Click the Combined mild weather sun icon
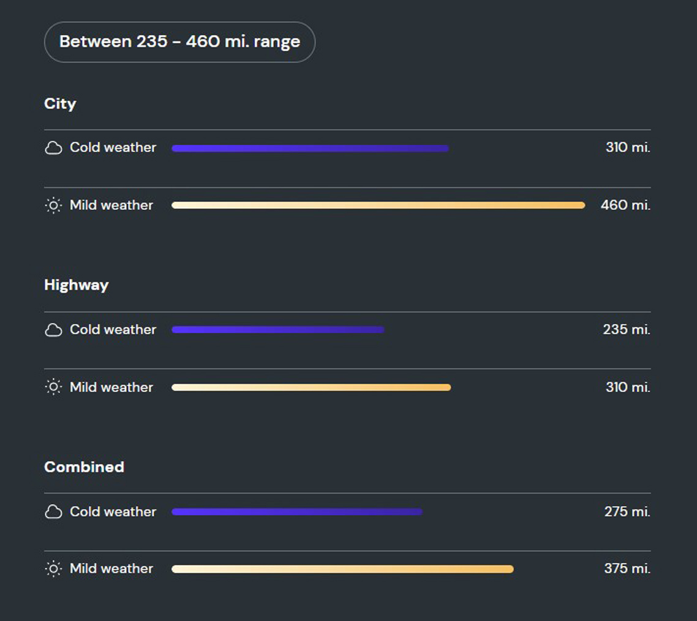The width and height of the screenshot is (697, 621). (53, 568)
